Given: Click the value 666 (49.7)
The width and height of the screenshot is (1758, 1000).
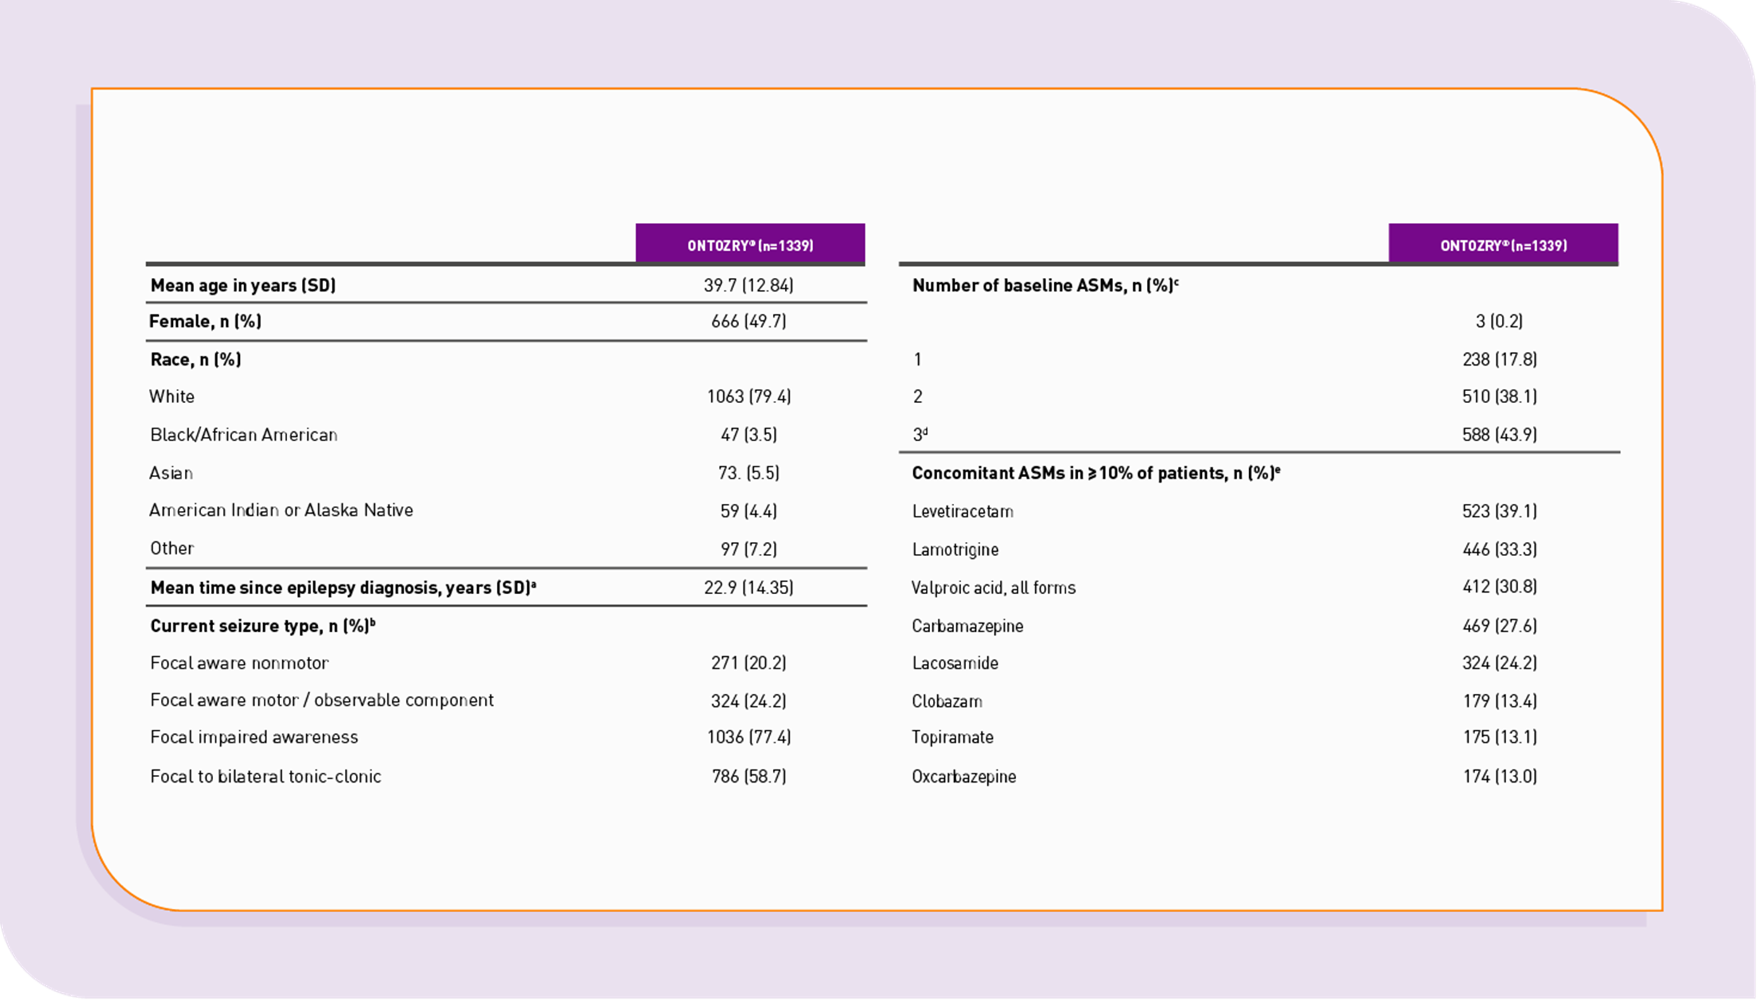Looking at the screenshot, I should point(748,322).
